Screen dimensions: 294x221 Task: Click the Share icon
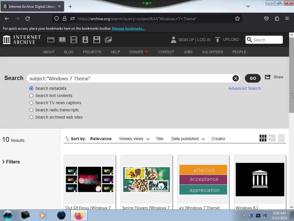coord(268,77)
